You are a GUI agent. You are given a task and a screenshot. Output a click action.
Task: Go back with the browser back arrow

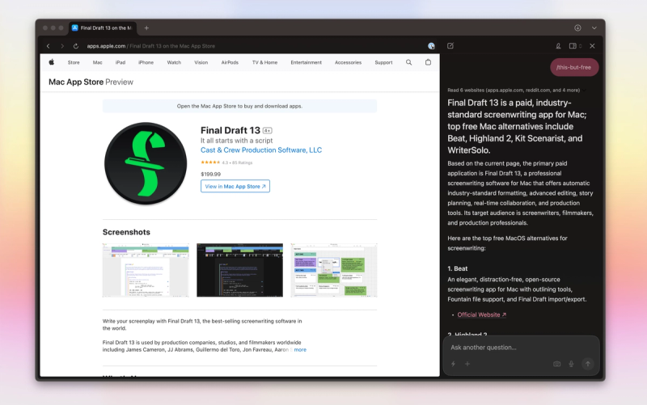click(49, 46)
